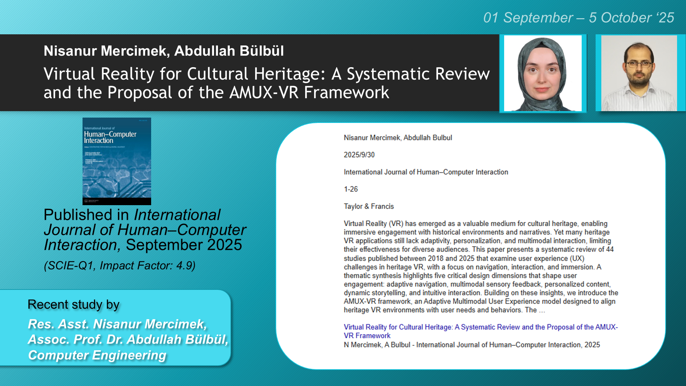
Task: Click the Human–Computer Interaction journal cover thumbnail
Action: 116,161
